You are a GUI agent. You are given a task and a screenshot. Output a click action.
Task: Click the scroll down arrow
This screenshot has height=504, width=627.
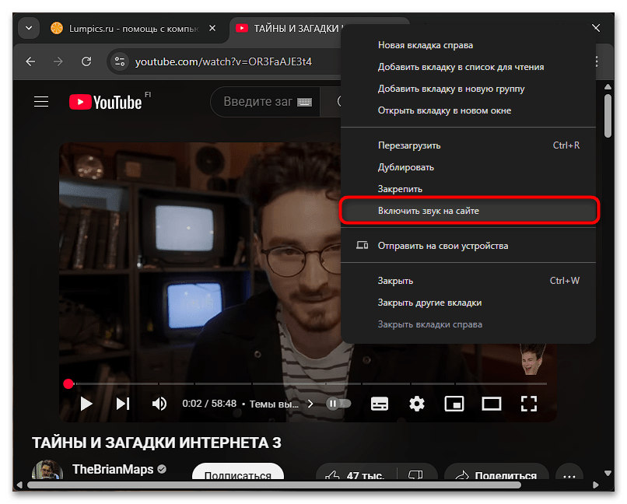click(x=608, y=473)
